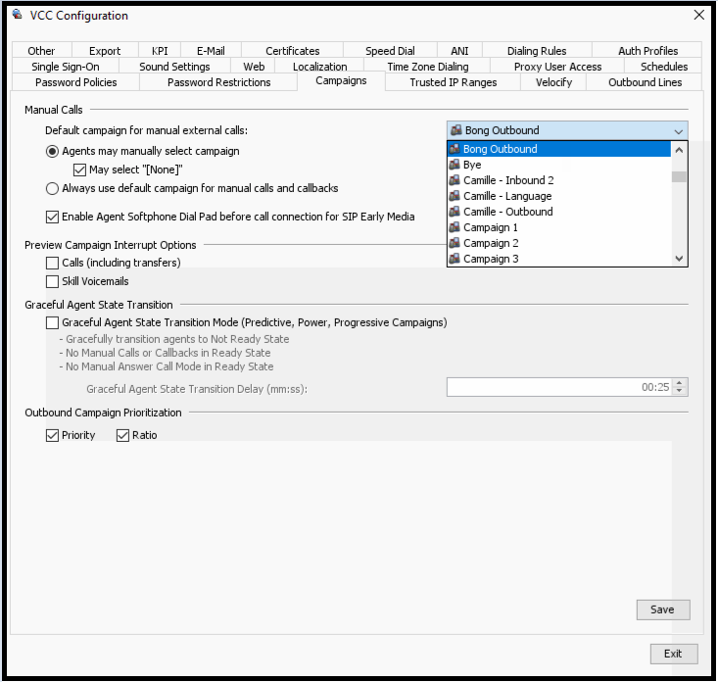
Task: Open the Certificates tab
Action: pos(293,50)
